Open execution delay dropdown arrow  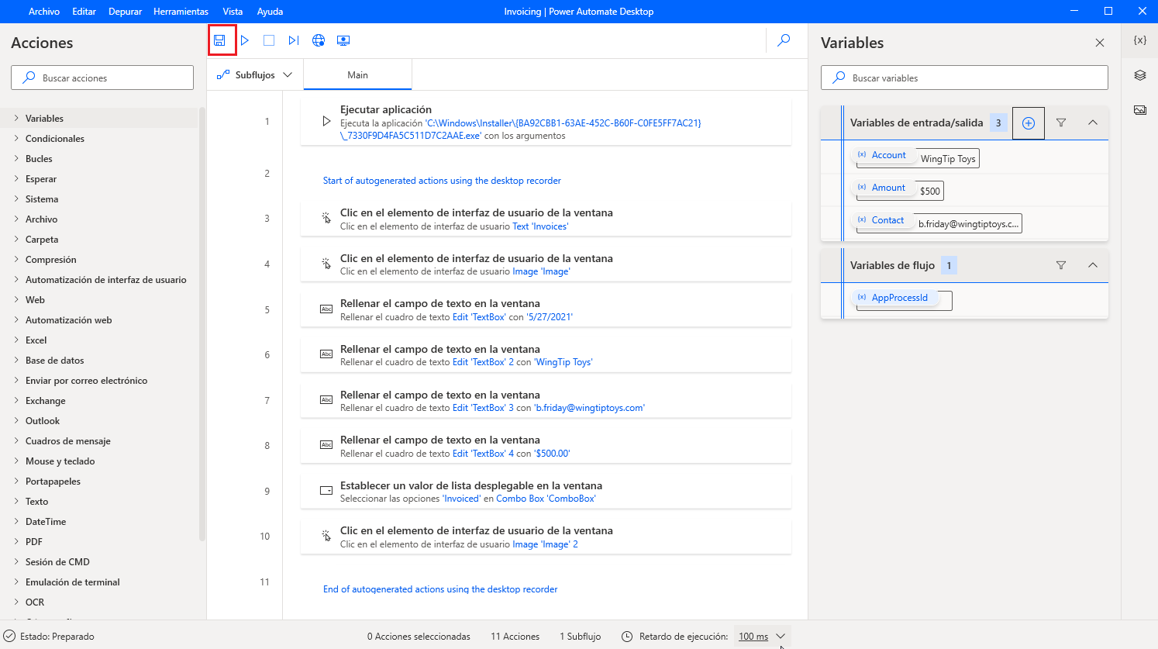pyautogui.click(x=781, y=637)
